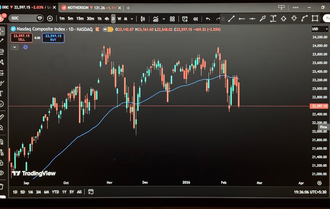Collapse the legend with chevron under Sell
330x209 pixels.
pyautogui.click(x=15, y=47)
